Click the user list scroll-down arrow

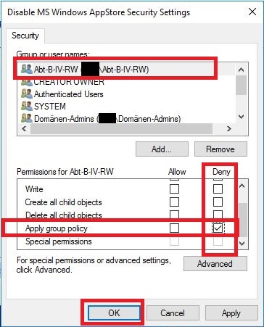coord(241,117)
